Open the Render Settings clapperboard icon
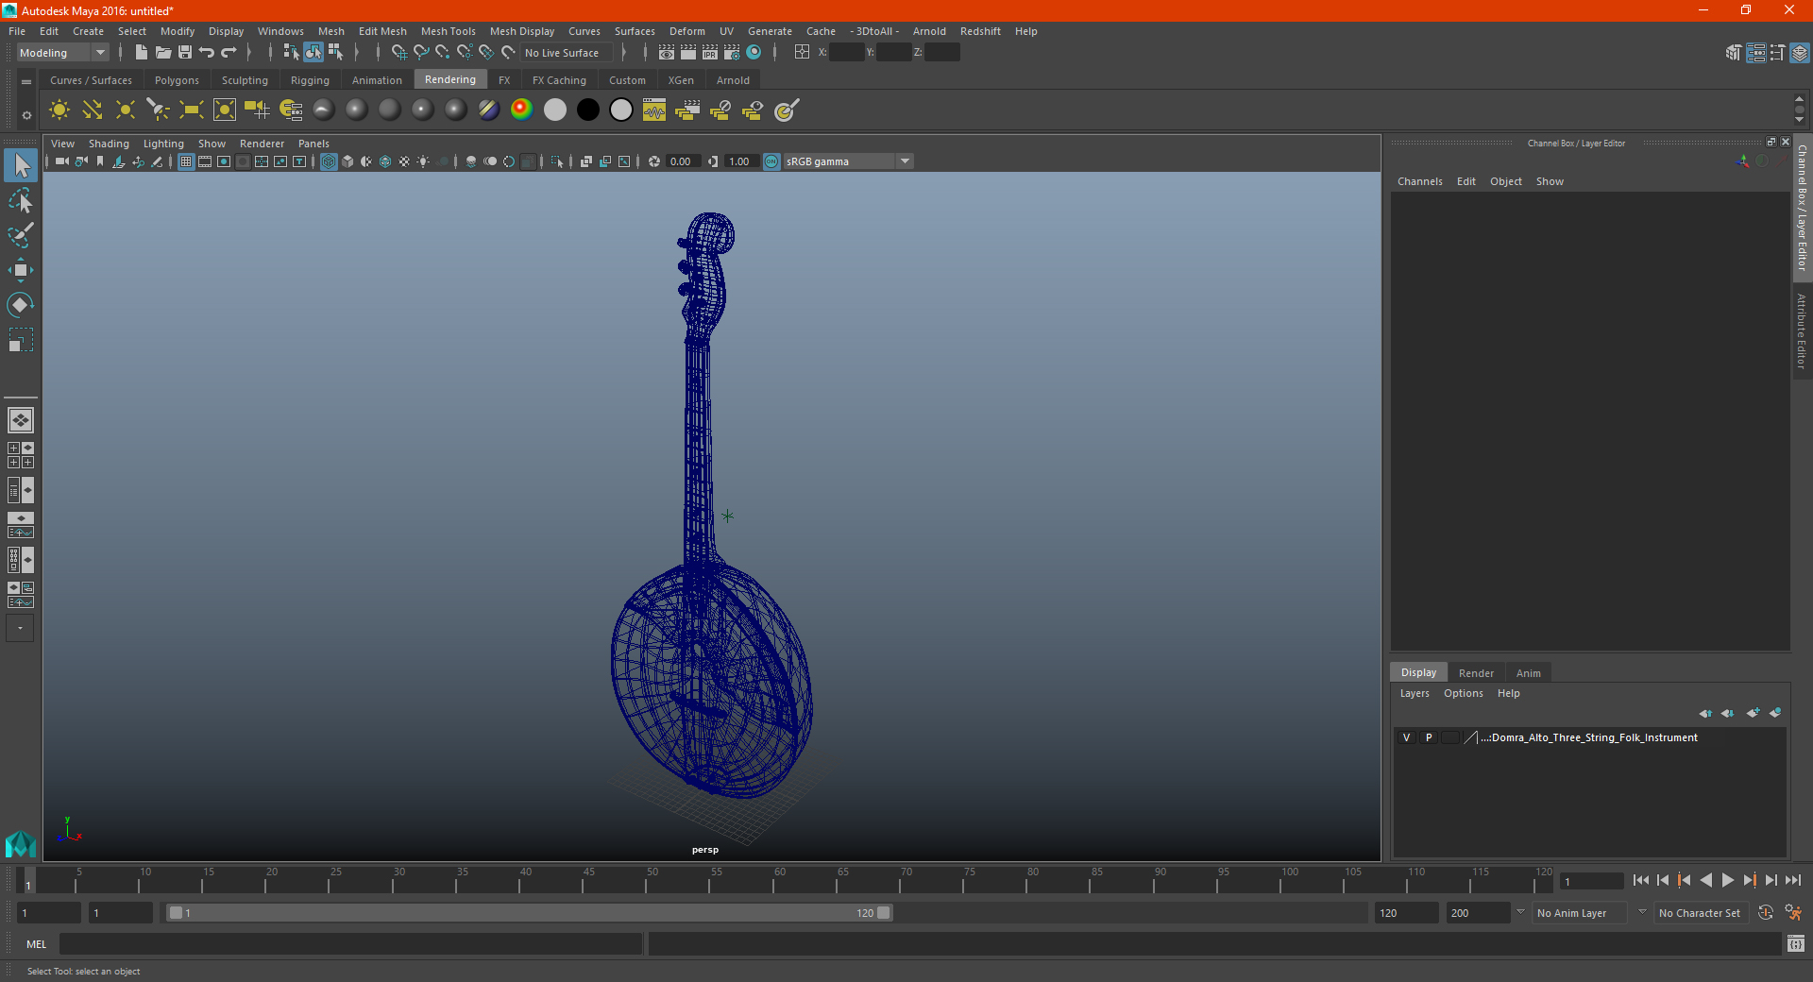 coord(732,53)
